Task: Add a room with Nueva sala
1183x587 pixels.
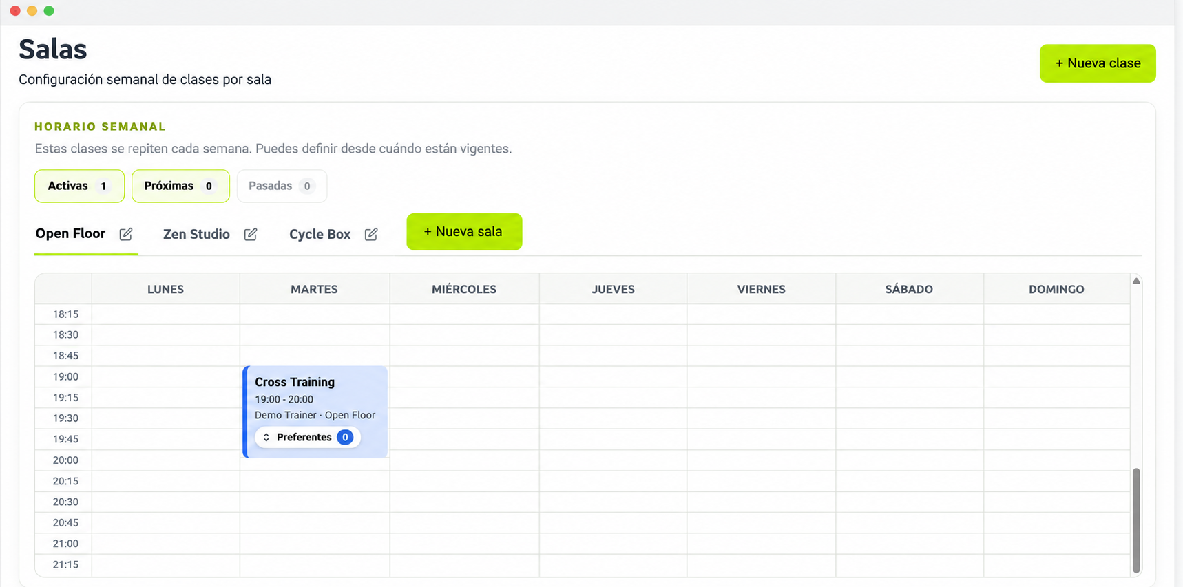Action: point(464,232)
